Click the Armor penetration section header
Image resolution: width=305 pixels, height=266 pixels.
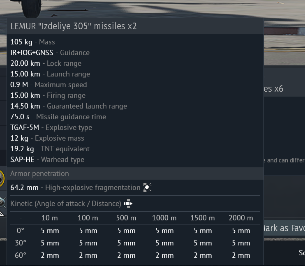(x=135, y=173)
